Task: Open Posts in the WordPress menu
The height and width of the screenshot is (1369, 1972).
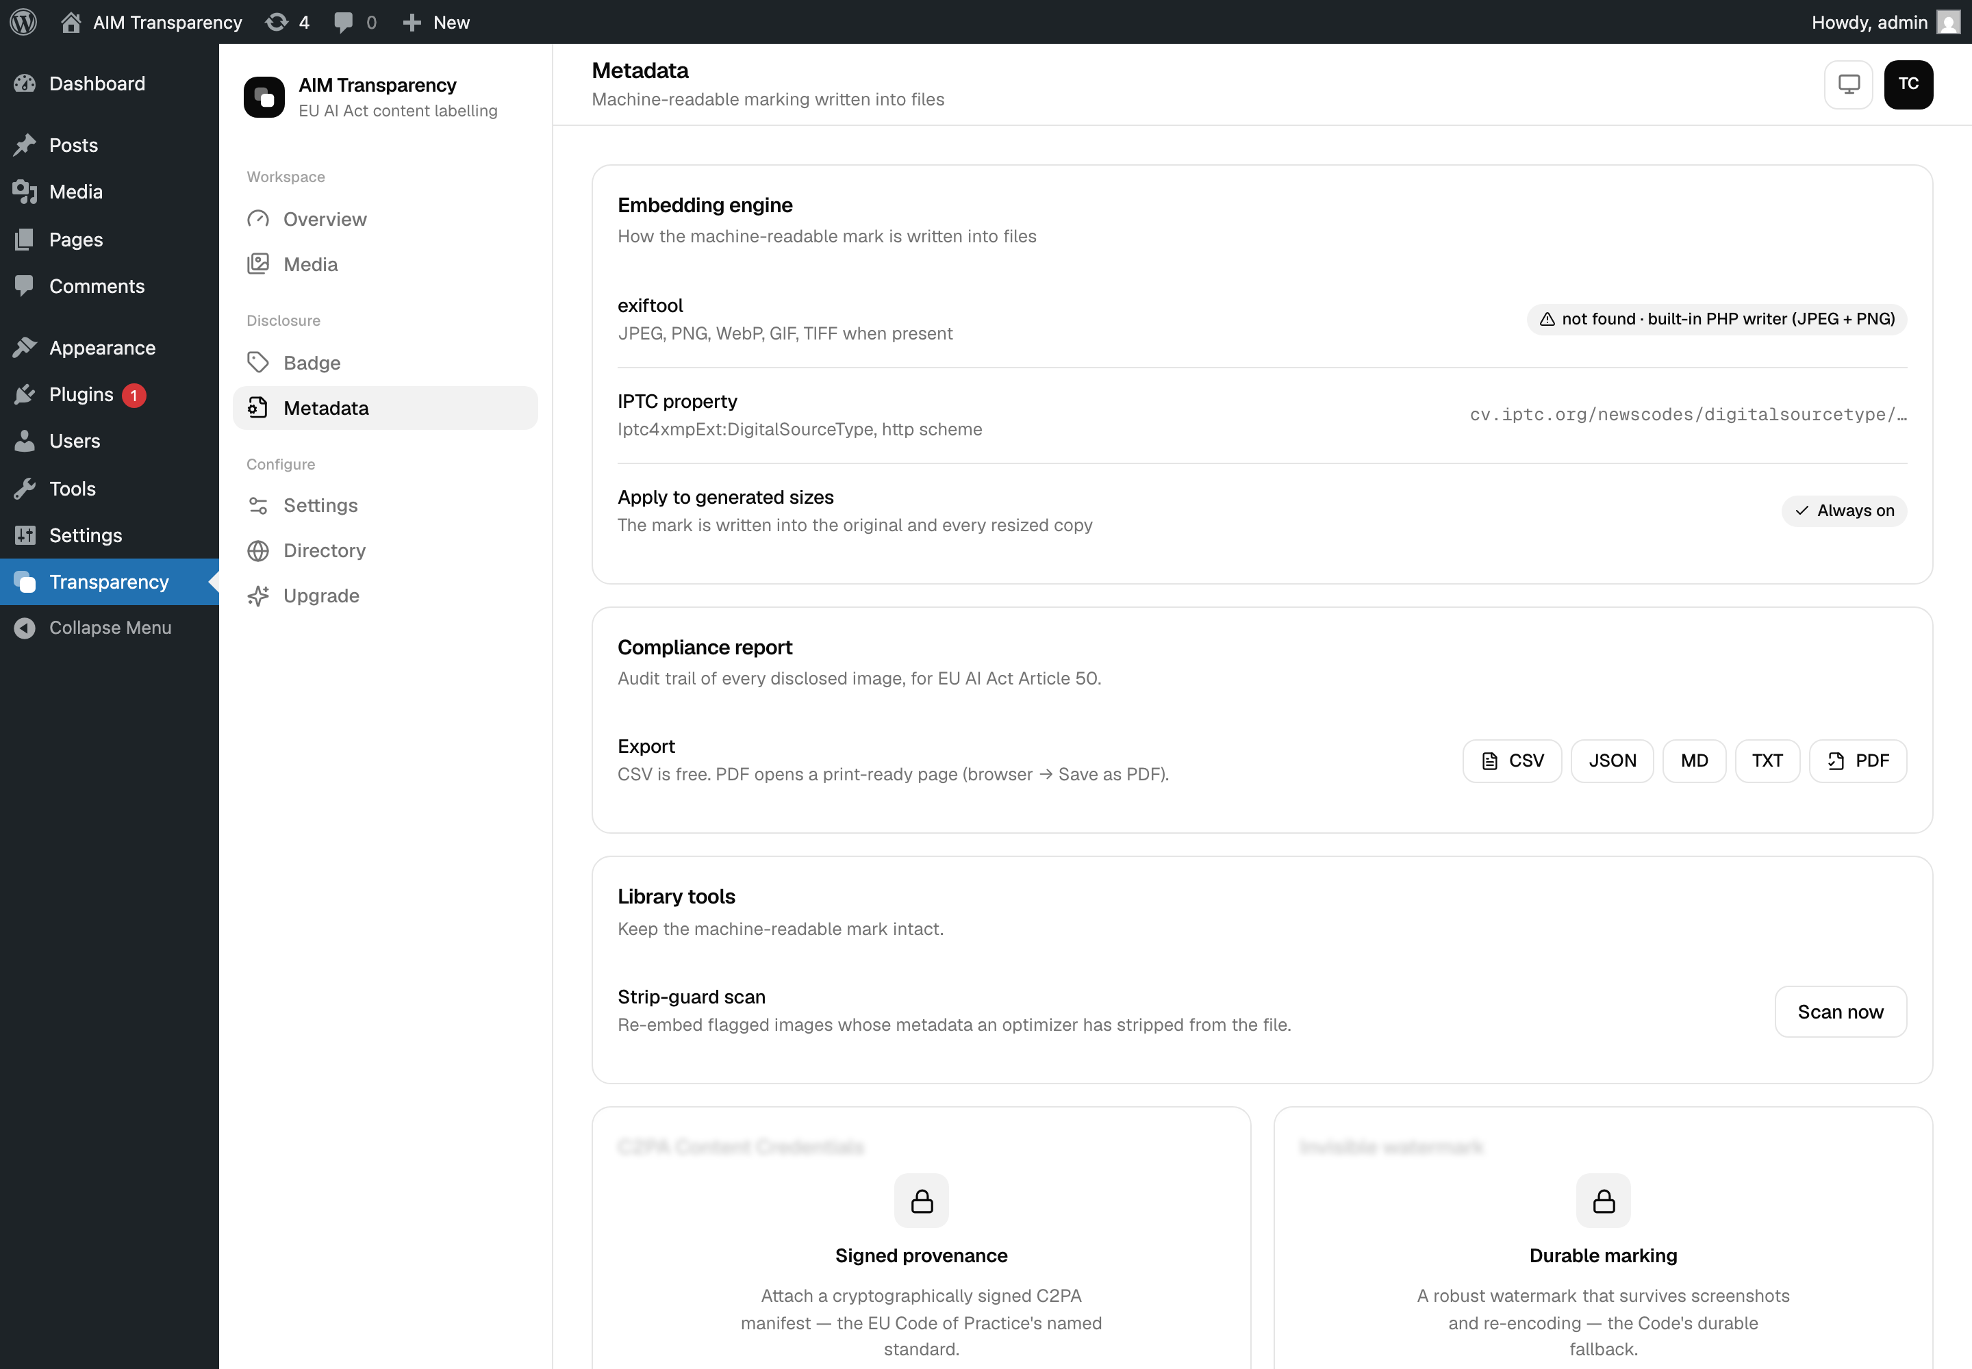Action: tap(109, 145)
